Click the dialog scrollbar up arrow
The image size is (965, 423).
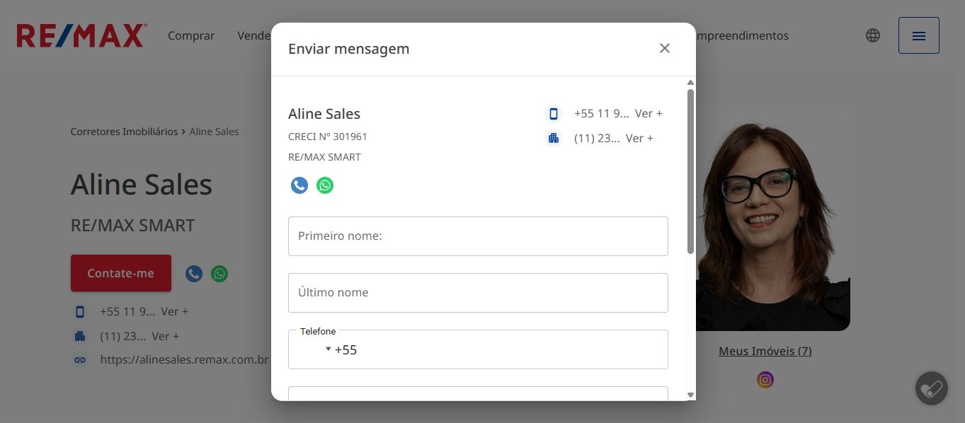[x=690, y=83]
